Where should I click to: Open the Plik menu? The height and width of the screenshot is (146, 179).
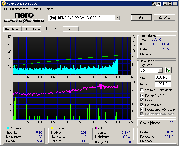coord(5,9)
